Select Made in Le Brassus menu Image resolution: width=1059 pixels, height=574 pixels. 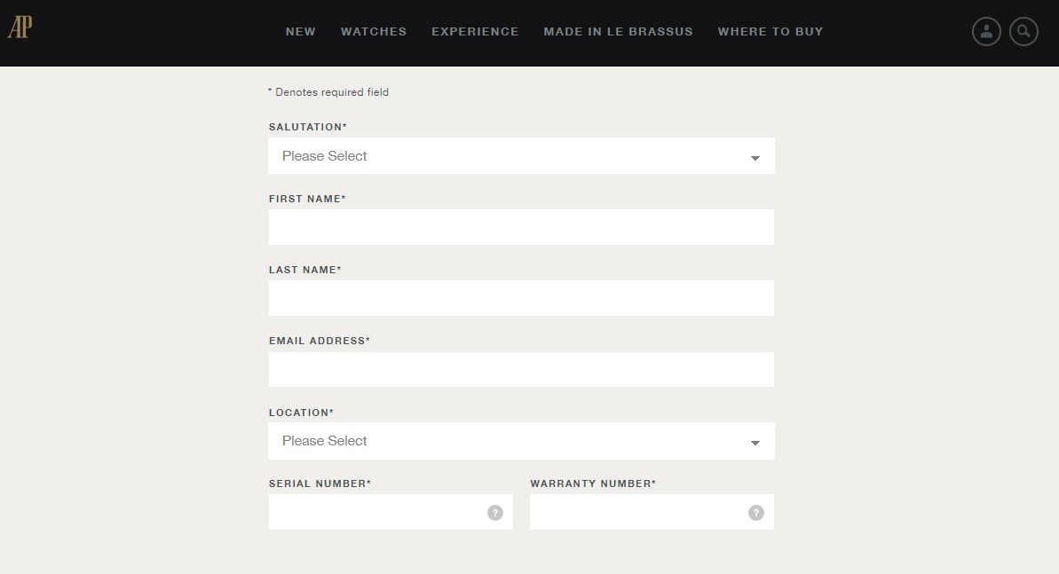[x=618, y=32]
